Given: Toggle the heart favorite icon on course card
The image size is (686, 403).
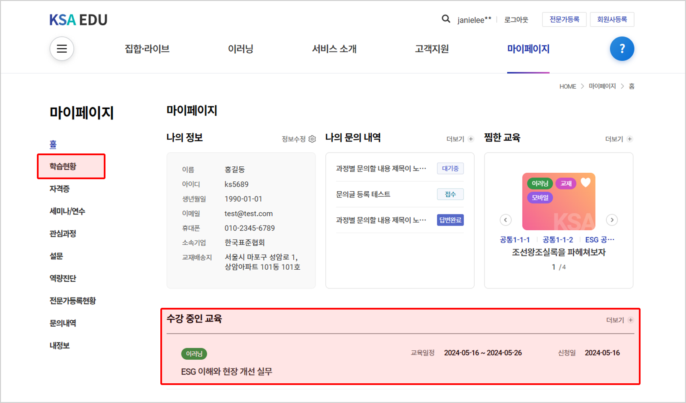Looking at the screenshot, I should pyautogui.click(x=586, y=183).
